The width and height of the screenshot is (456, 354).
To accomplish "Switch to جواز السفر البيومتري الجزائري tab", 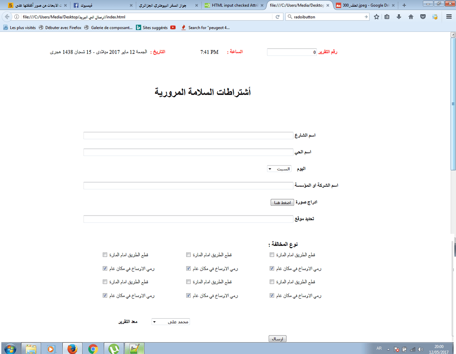I will point(168,6).
